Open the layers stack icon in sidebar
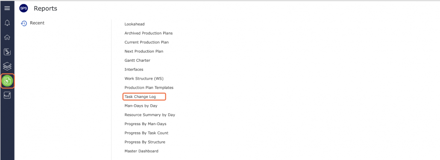 (7, 66)
